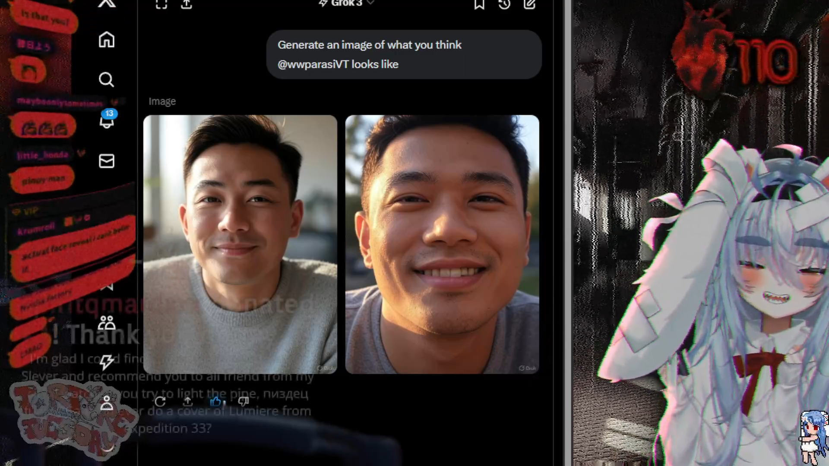This screenshot has width=829, height=466.
Task: Open the left generated portrait in gray sweater
Action: tap(240, 244)
